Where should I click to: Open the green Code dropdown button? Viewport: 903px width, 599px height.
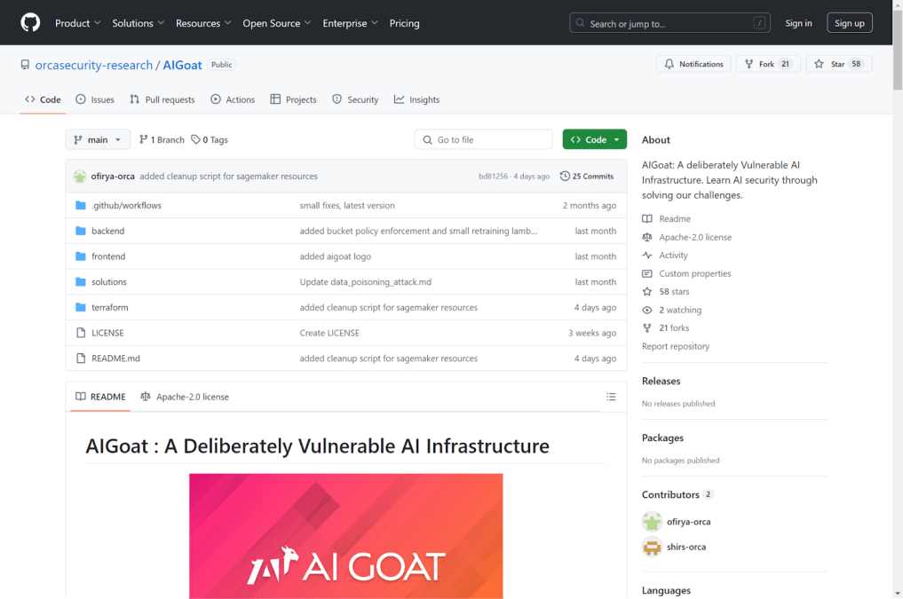point(594,140)
